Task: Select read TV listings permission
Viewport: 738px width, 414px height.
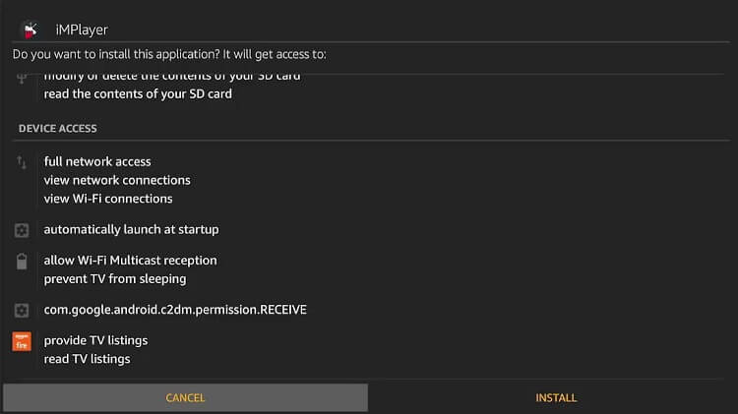Action: [87, 359]
